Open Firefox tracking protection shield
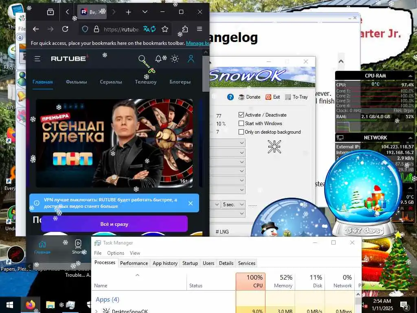 click(x=85, y=29)
